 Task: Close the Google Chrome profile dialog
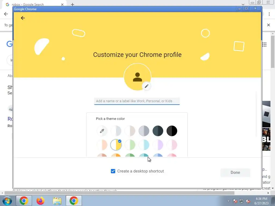255,8
